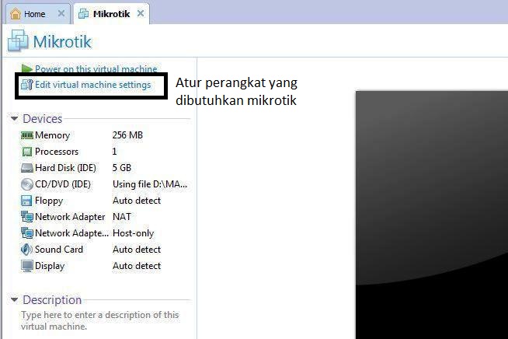Click the Mikrotik title heading
The image size is (508, 339).
(62, 41)
